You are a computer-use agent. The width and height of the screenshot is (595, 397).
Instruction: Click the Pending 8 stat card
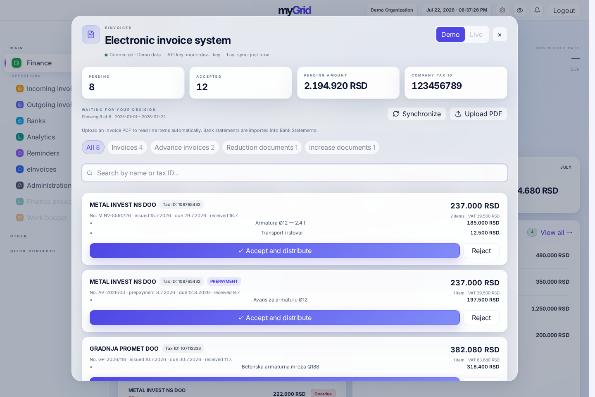point(133,83)
